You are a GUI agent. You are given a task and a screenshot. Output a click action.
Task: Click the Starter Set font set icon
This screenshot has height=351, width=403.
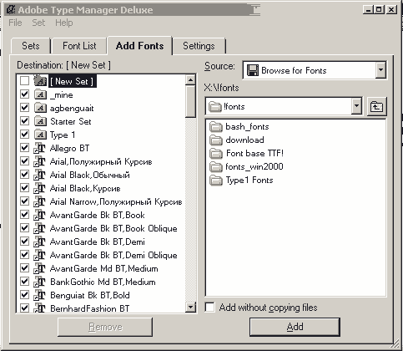(x=40, y=121)
